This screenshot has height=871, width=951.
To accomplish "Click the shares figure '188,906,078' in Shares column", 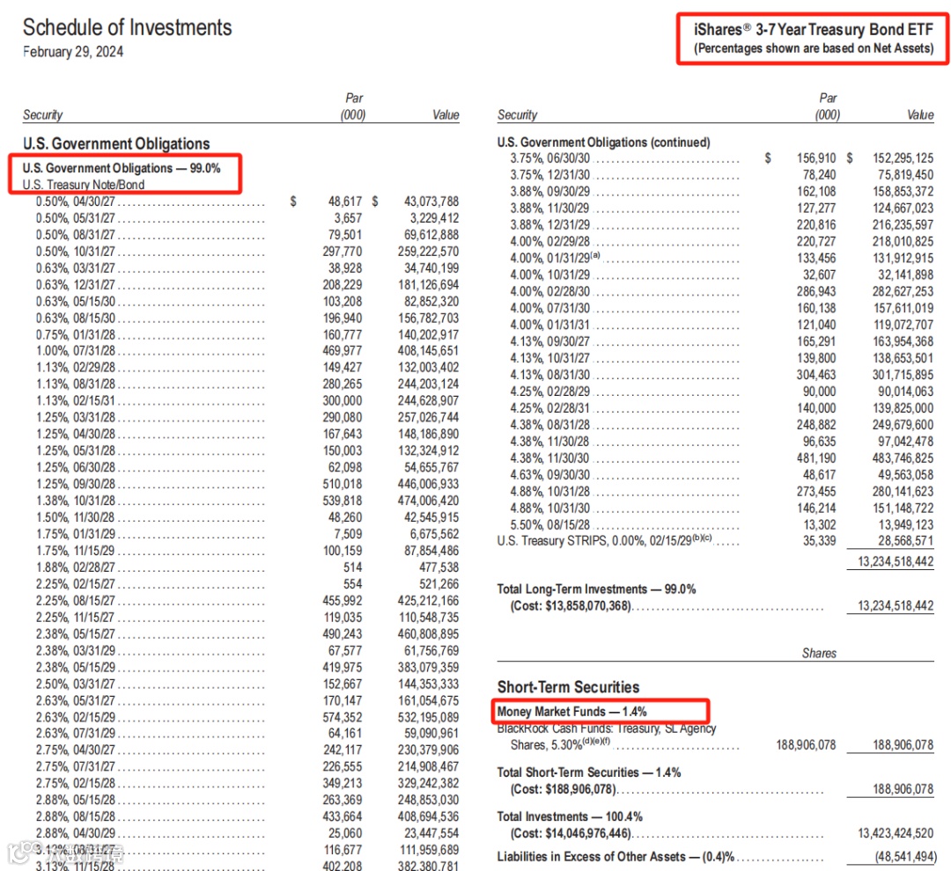I will tap(806, 745).
